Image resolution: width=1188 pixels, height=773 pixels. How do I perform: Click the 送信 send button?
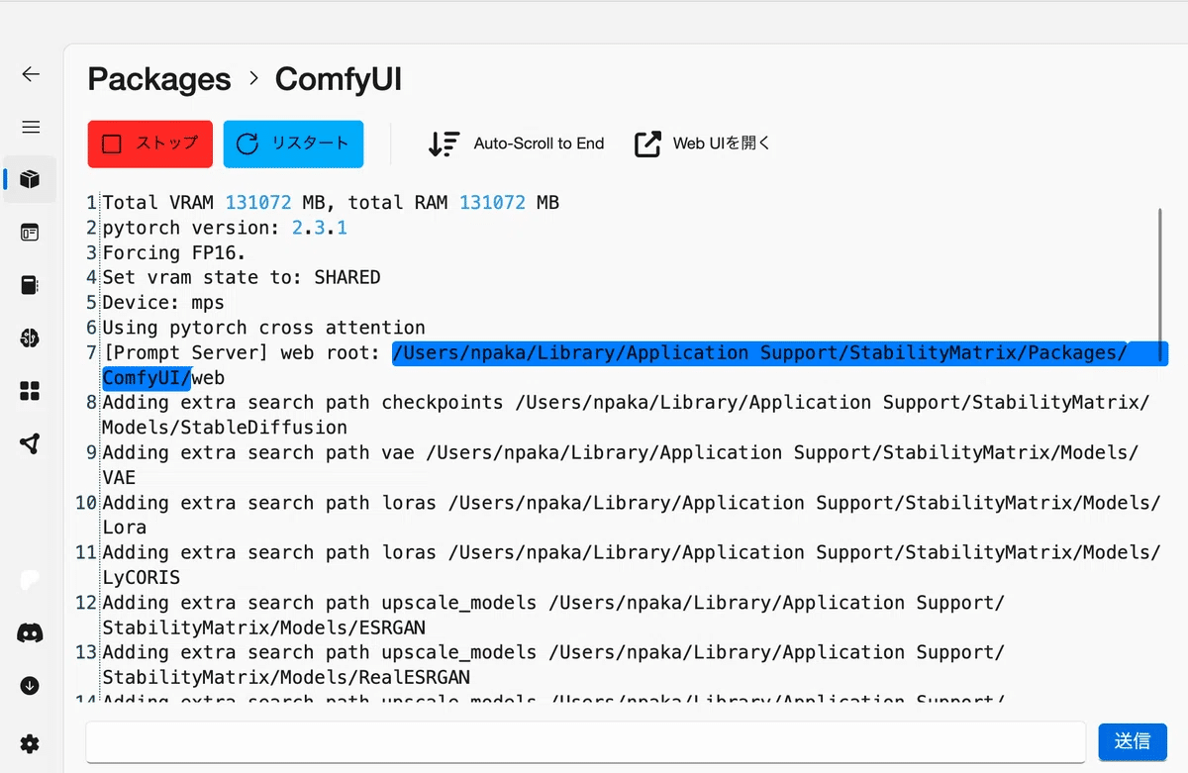[1132, 741]
